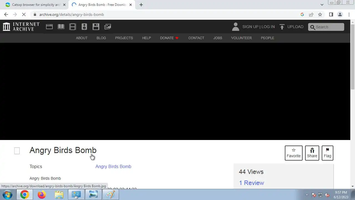
Task: Open the ABOUT menu item
Action: [x=82, y=38]
